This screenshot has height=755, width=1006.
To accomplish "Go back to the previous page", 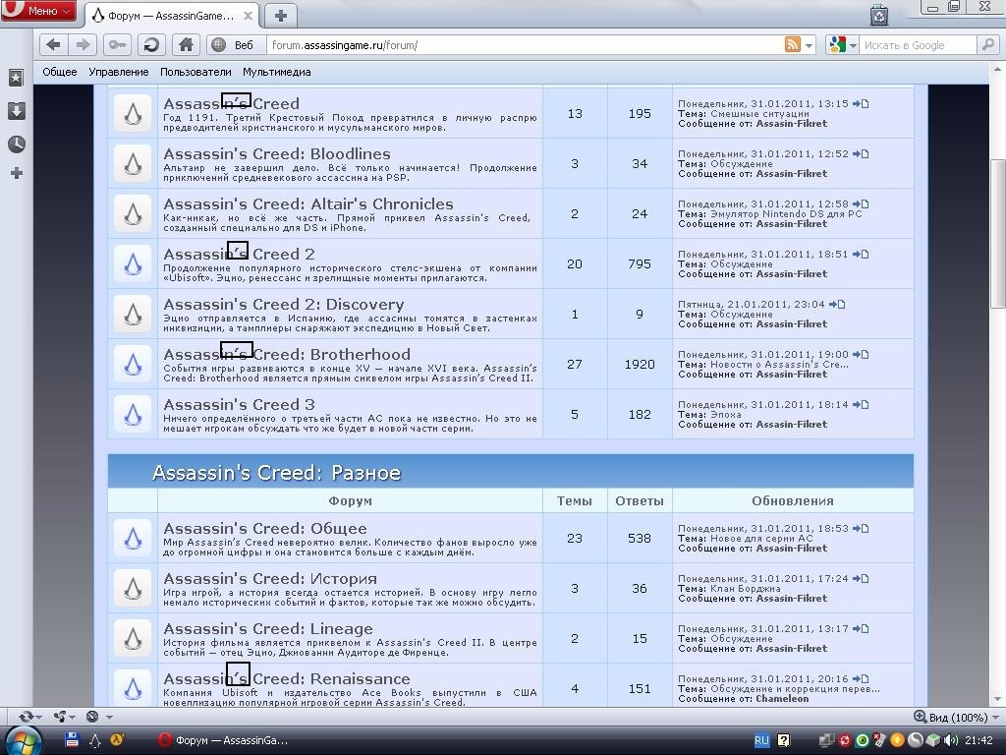I will [54, 45].
